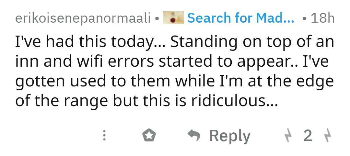Viewport: 350px width, 156px height.
Task: Click the reply arrow icon
Action: tap(194, 136)
